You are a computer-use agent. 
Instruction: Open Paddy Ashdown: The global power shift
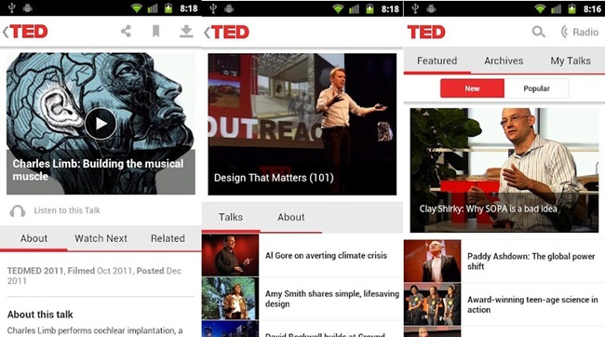(531, 262)
